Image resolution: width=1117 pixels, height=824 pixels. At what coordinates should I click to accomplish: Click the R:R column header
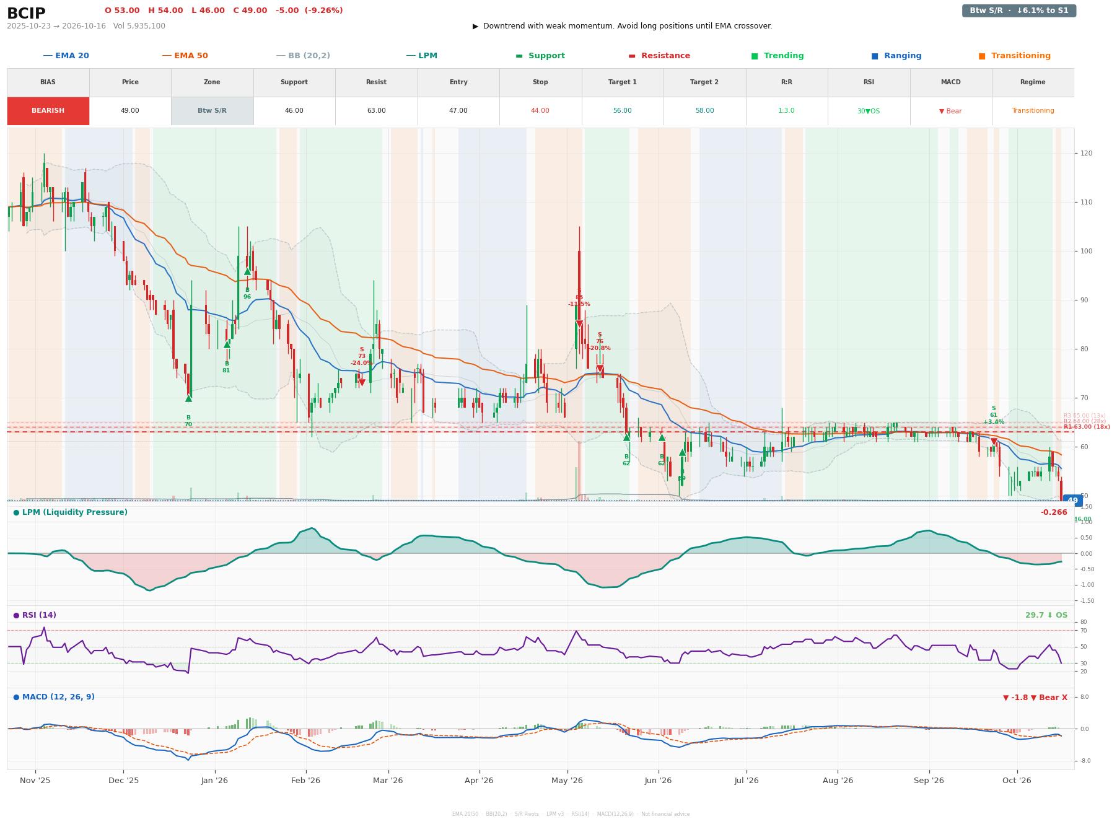coord(787,82)
